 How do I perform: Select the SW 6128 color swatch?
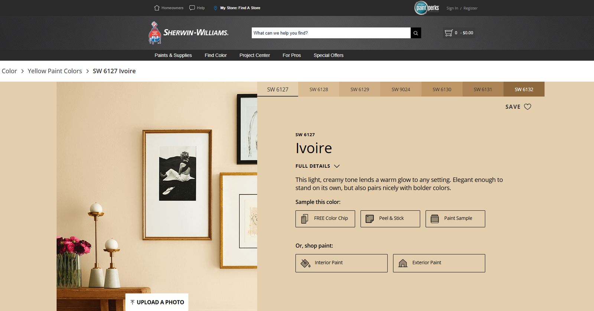click(319, 89)
